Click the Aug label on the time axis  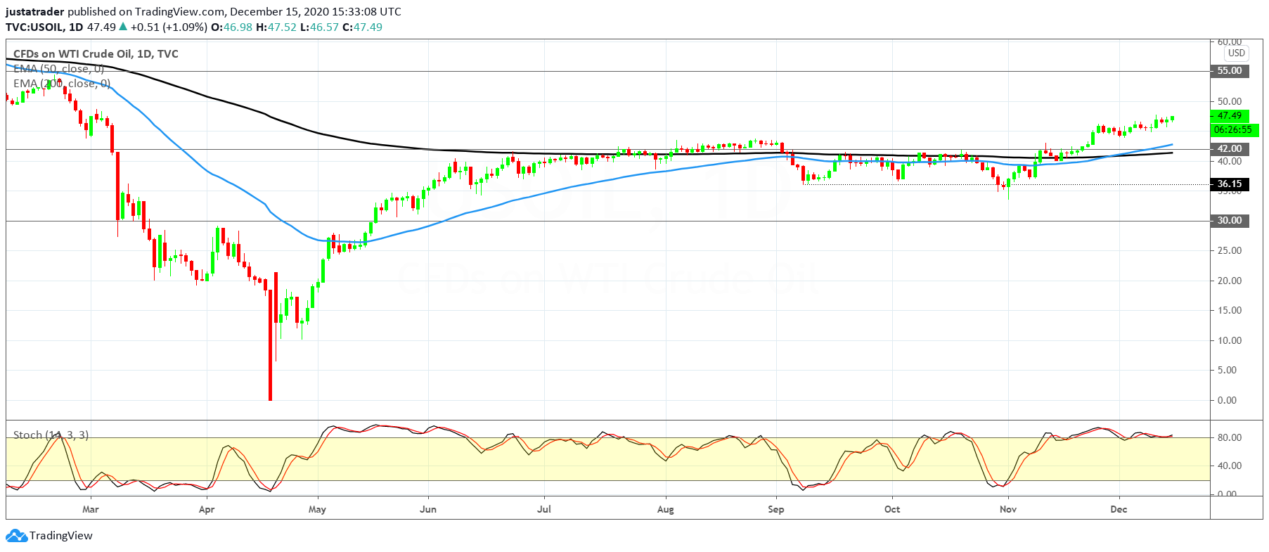[x=666, y=510]
